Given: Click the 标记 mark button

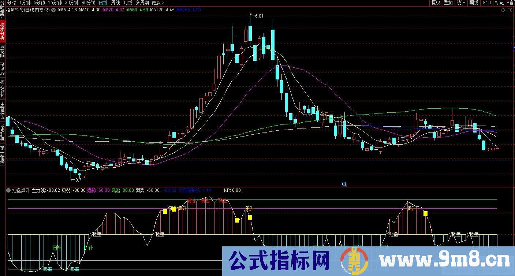Looking at the screenshot, I should pyautogui.click(x=499, y=3).
